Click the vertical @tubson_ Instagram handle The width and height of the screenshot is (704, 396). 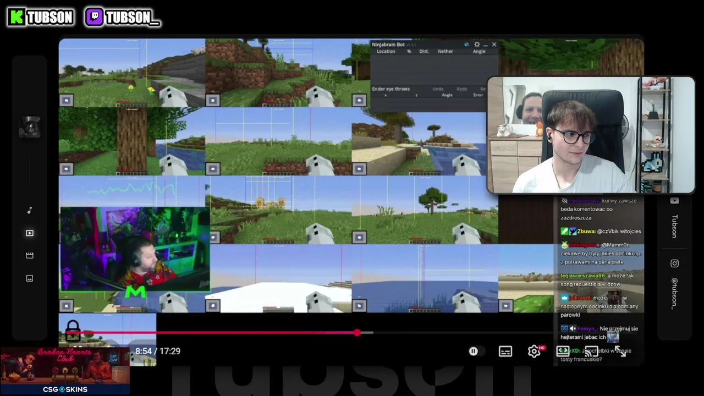[x=674, y=293]
